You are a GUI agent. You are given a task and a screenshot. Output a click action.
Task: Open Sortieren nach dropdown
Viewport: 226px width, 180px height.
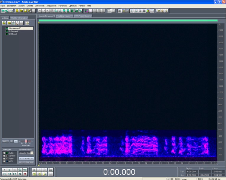[x=32, y=153]
